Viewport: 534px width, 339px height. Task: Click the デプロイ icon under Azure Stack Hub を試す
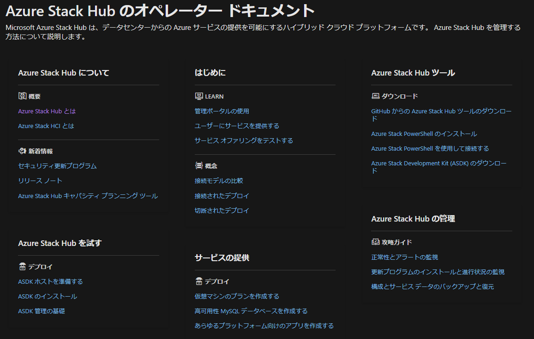(22, 267)
